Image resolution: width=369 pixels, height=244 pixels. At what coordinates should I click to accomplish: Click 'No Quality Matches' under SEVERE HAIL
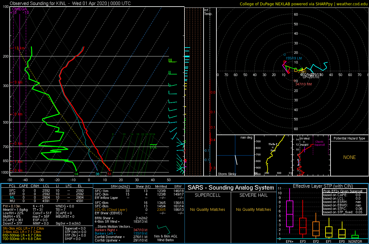click(x=254, y=209)
